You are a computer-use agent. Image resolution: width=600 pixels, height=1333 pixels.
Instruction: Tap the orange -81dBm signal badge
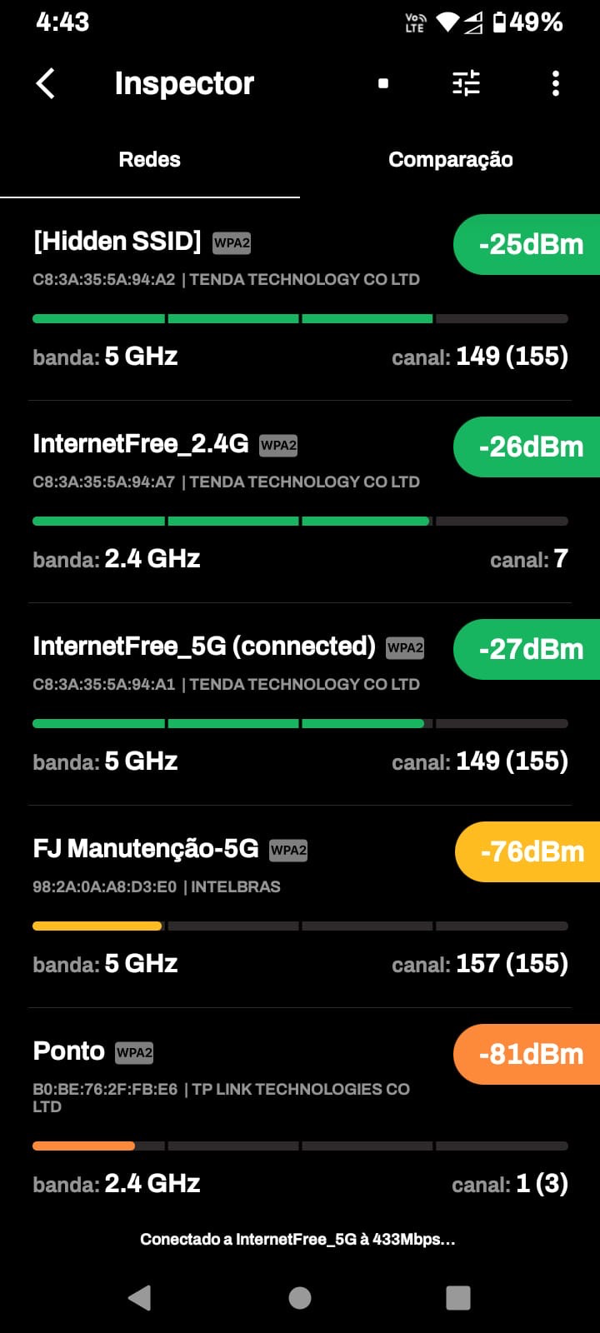coord(530,1054)
